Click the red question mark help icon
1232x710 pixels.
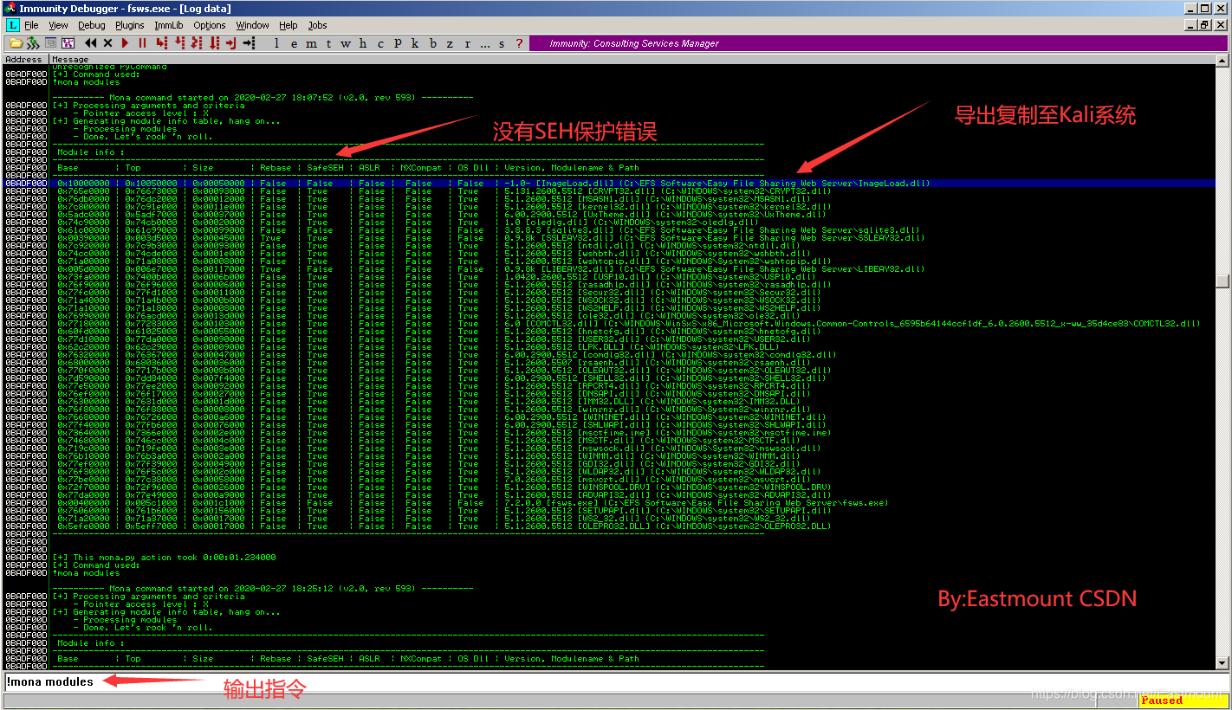[x=519, y=43]
